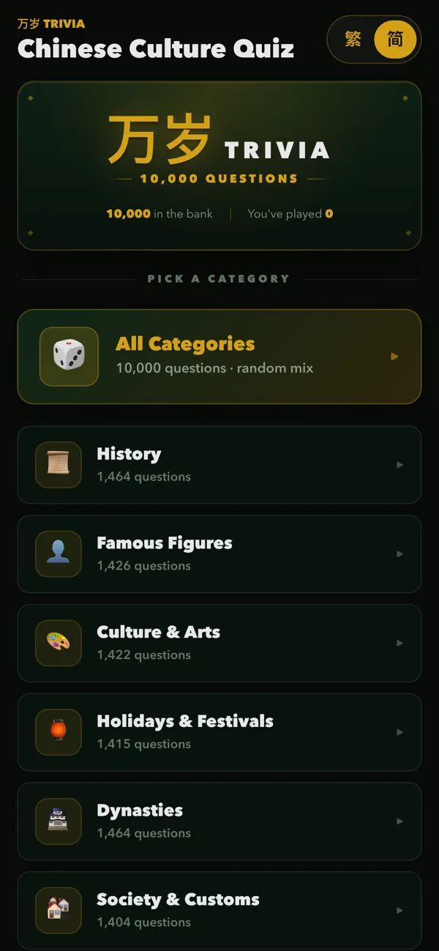Click the arrow on the Famous Figures row

coord(399,554)
